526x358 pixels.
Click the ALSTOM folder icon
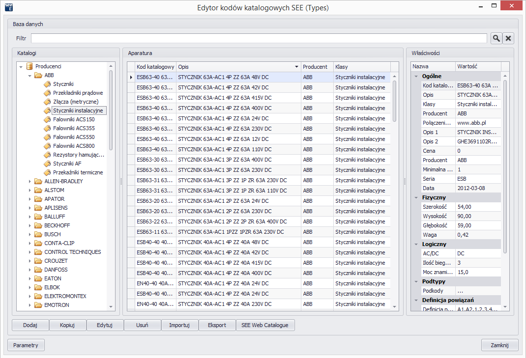pyautogui.click(x=38, y=190)
